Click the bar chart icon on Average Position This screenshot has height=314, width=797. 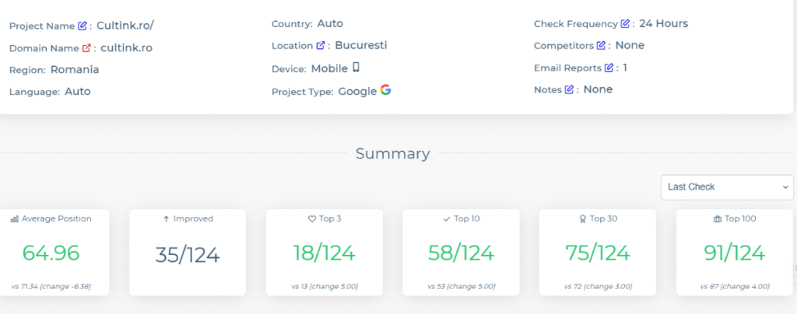pos(15,219)
